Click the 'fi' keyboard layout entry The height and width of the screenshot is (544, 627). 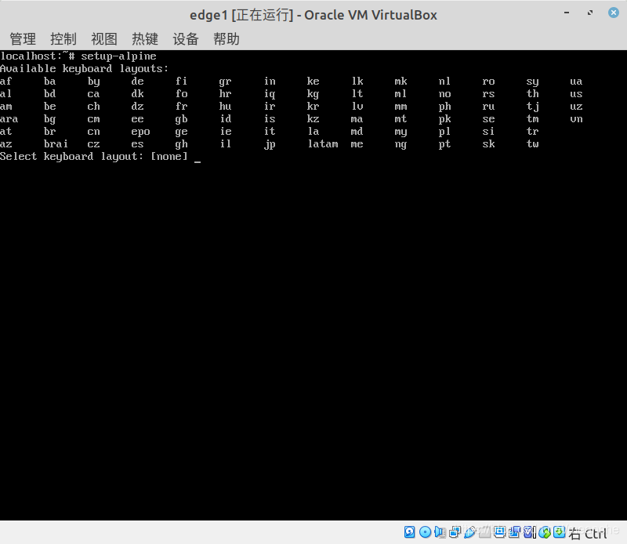click(x=181, y=82)
